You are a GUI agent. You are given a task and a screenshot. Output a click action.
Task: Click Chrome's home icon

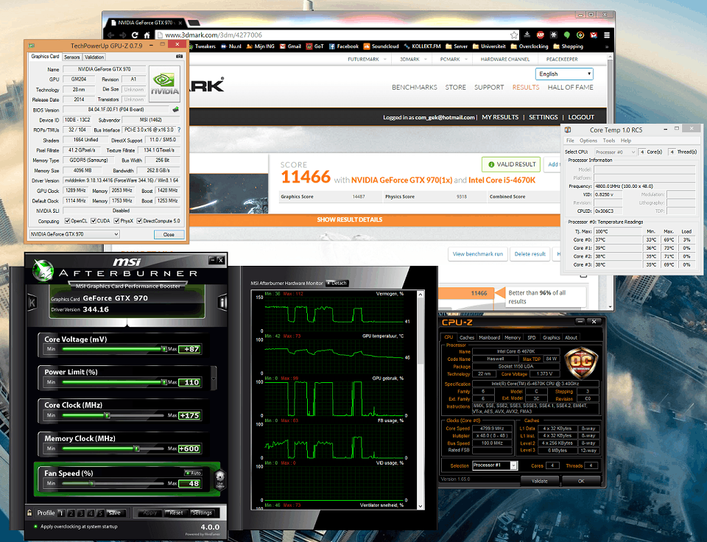147,35
